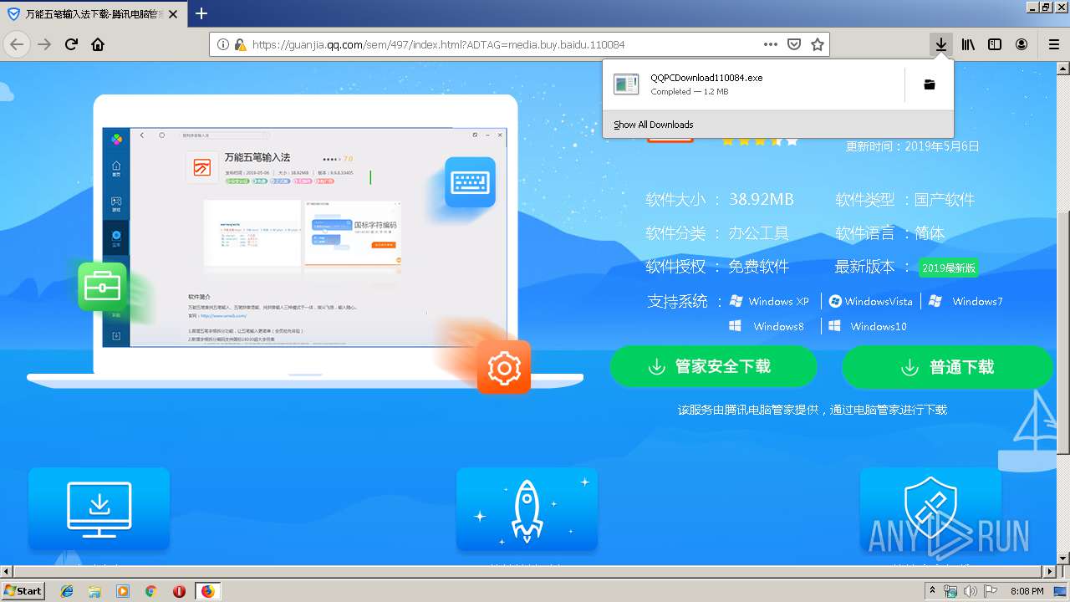Open the network tray icon
Screen dimensions: 1070x602
(950, 591)
